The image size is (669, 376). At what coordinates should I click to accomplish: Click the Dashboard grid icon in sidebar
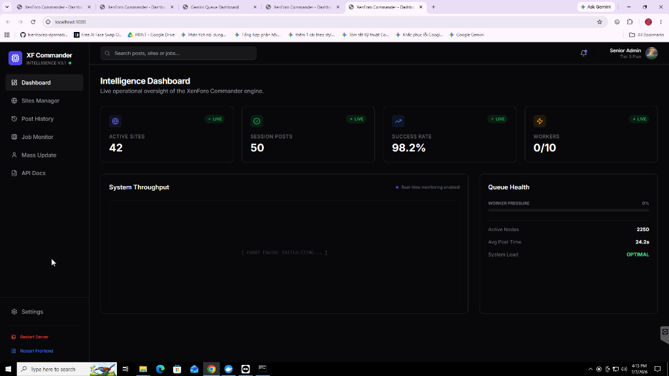(x=14, y=83)
